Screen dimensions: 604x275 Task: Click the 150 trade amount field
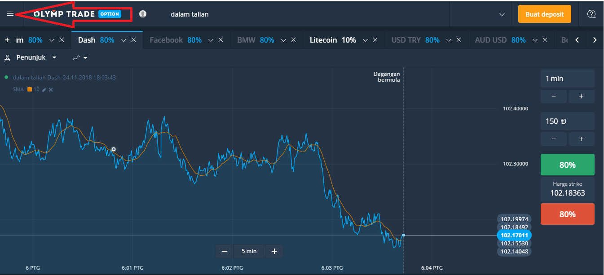point(568,121)
